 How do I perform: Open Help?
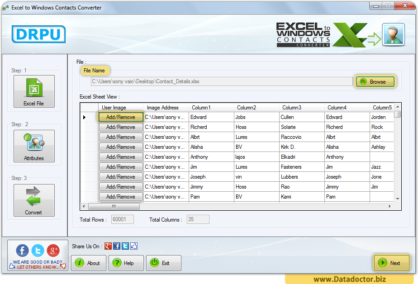[126, 263]
